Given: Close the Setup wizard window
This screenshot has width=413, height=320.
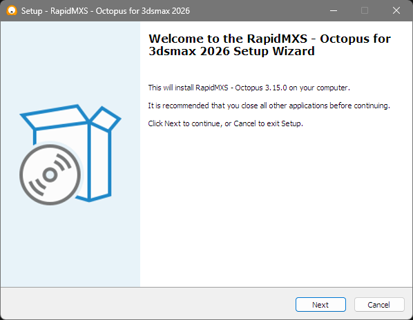Looking at the screenshot, I should tap(396, 11).
